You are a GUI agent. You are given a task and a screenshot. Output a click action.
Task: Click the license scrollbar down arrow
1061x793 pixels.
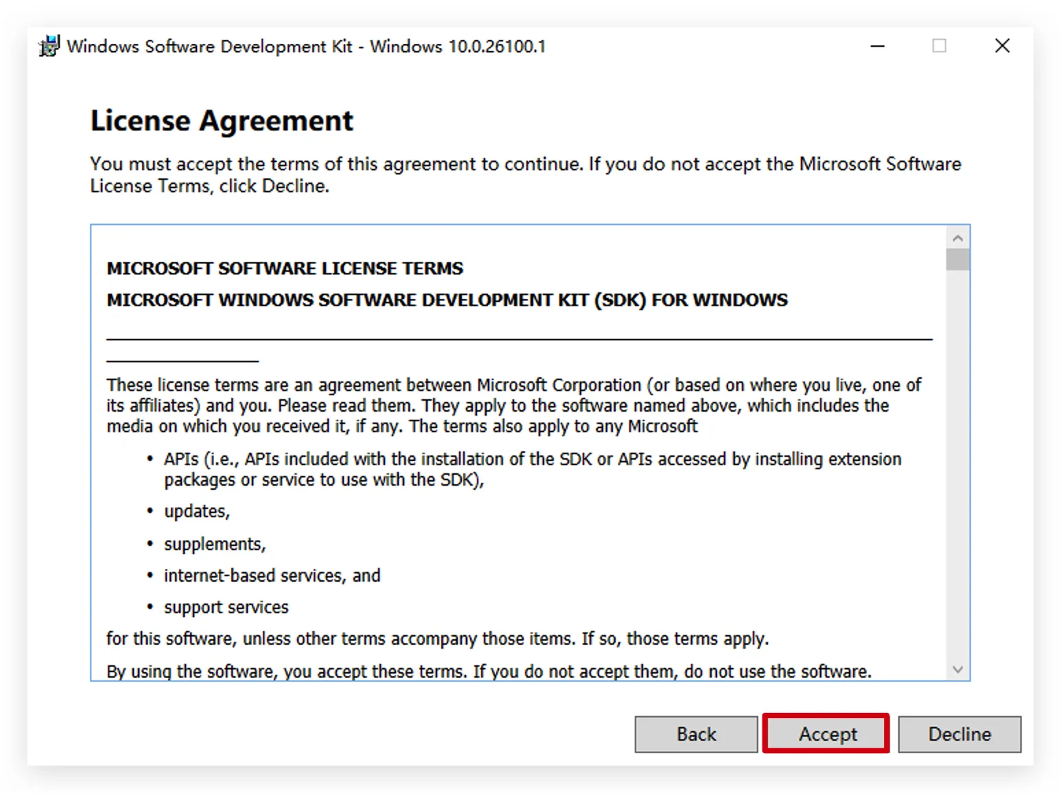(957, 669)
